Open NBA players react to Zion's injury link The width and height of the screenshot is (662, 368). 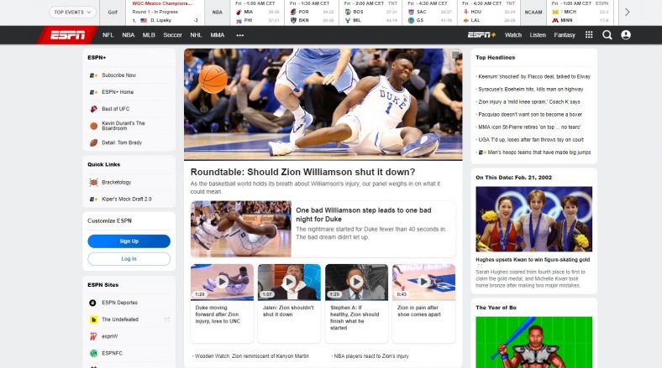coord(371,356)
